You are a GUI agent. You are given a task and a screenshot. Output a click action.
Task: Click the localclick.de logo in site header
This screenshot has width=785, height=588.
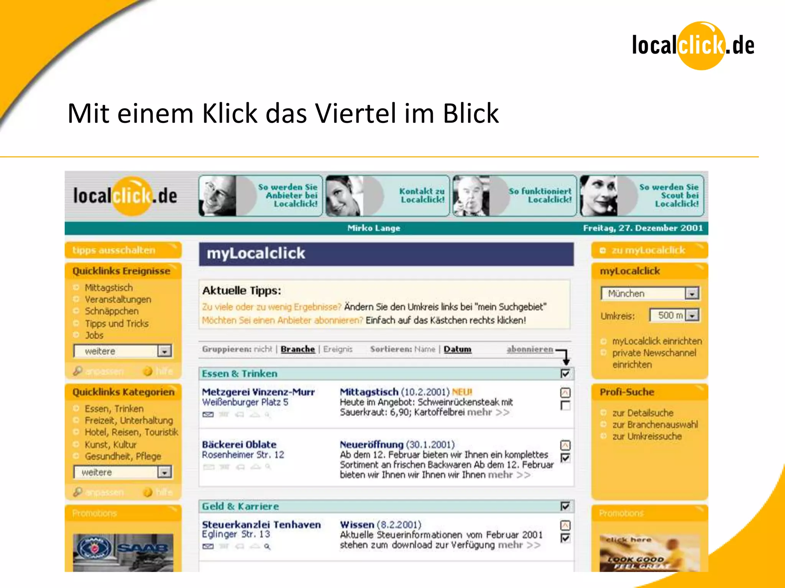(x=125, y=196)
